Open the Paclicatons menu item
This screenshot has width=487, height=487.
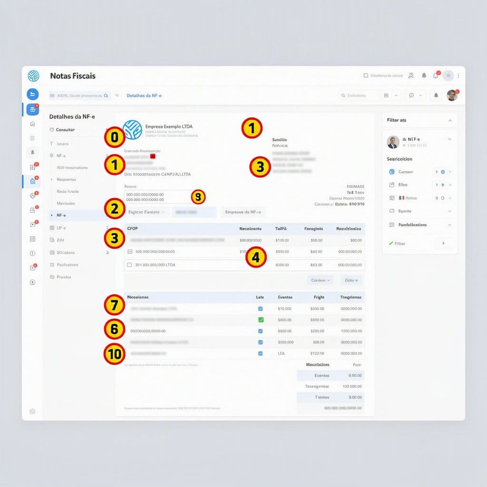[x=68, y=264]
